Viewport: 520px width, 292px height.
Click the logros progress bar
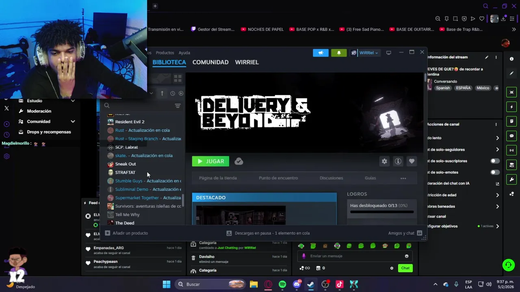(382, 212)
